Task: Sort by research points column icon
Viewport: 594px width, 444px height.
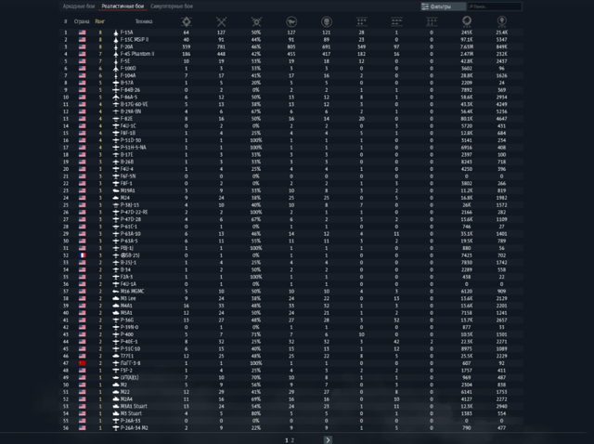Action: click(501, 21)
